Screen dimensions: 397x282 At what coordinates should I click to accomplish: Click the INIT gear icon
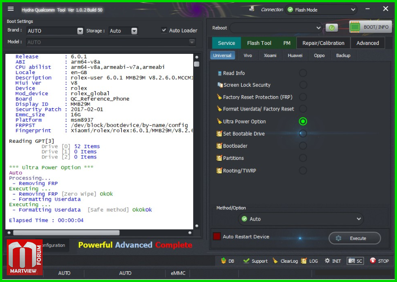333,261
